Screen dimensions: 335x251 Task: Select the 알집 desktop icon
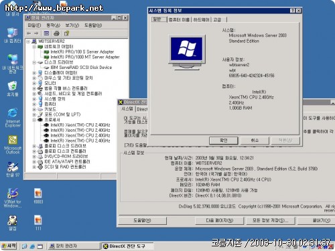pyautogui.click(x=13, y=223)
